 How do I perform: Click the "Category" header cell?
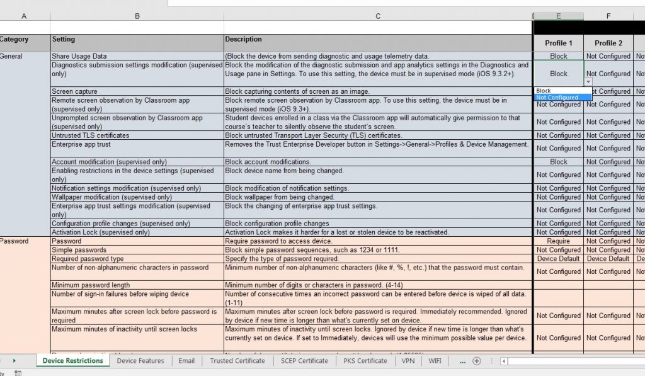[25, 43]
